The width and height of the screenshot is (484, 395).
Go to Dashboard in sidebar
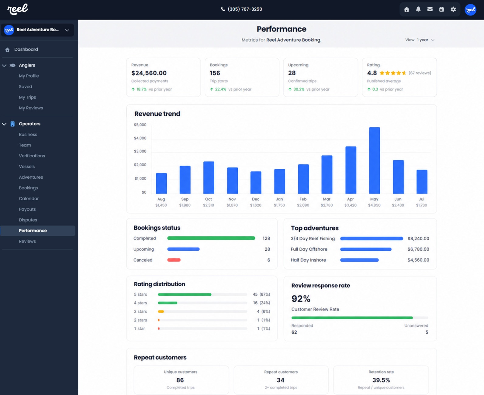tap(26, 49)
